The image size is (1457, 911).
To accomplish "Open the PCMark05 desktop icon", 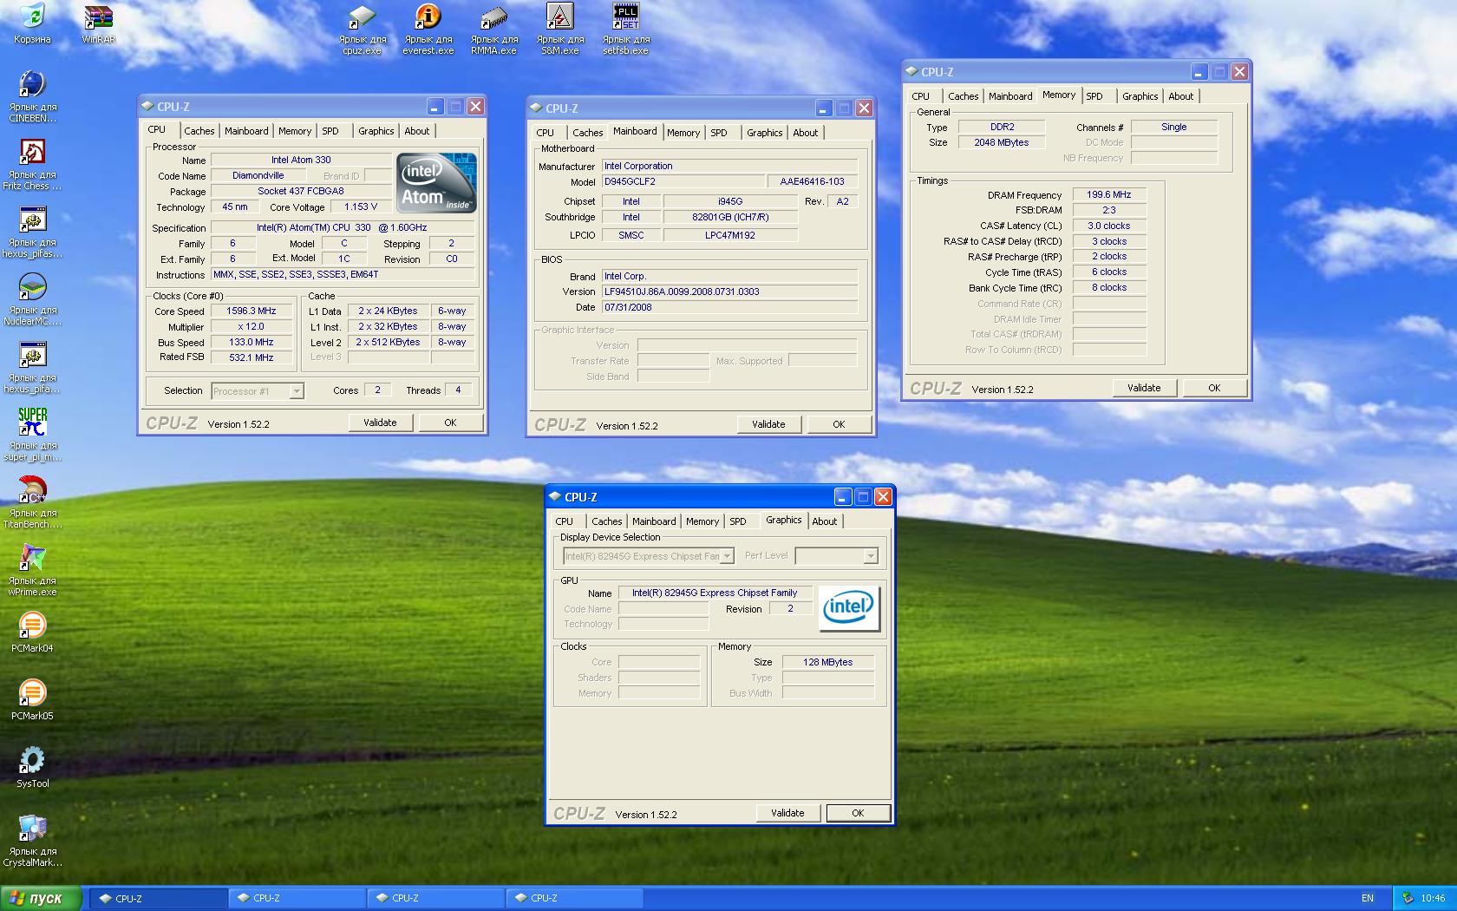I will pos(32,699).
